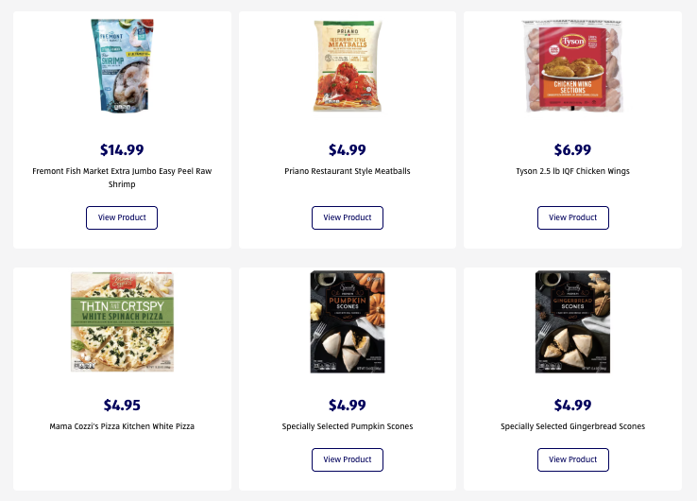Click the $14.99 shrimp price

pyautogui.click(x=122, y=149)
